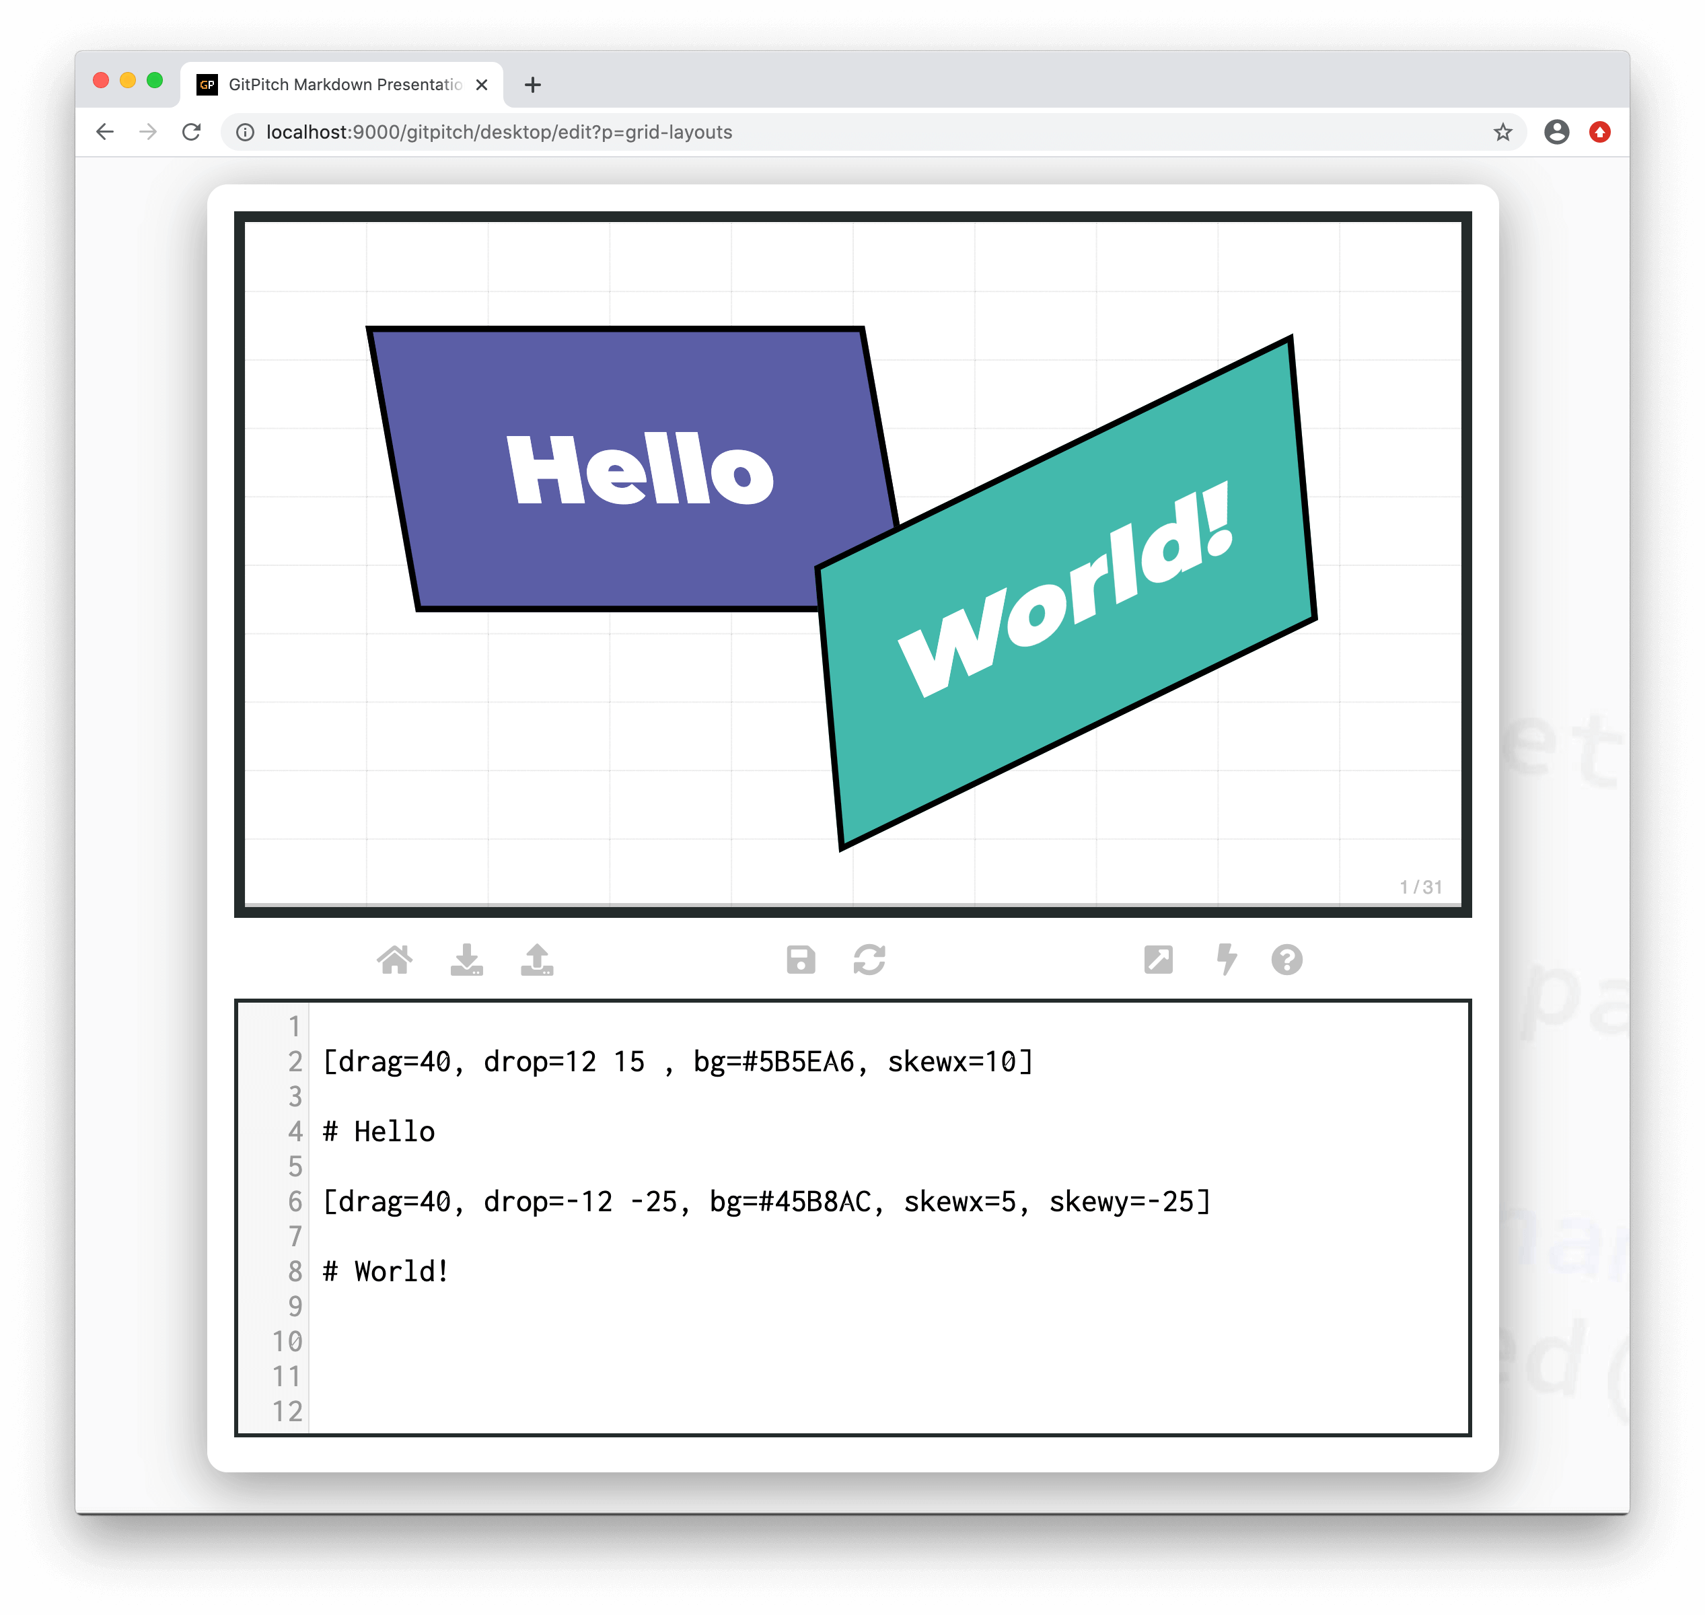View site info icon in address bar

[246, 132]
